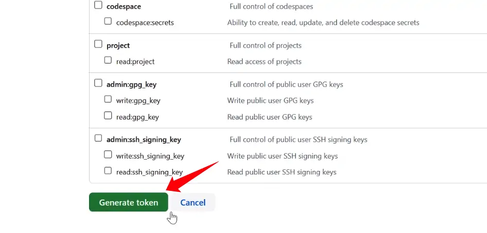487x233 pixels.
Task: Enable the codespace:secrets checkbox
Action: coord(108,22)
